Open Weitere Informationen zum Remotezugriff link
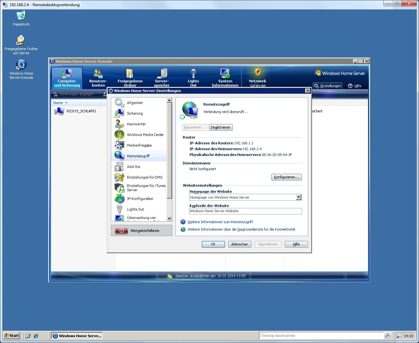 [x=220, y=222]
